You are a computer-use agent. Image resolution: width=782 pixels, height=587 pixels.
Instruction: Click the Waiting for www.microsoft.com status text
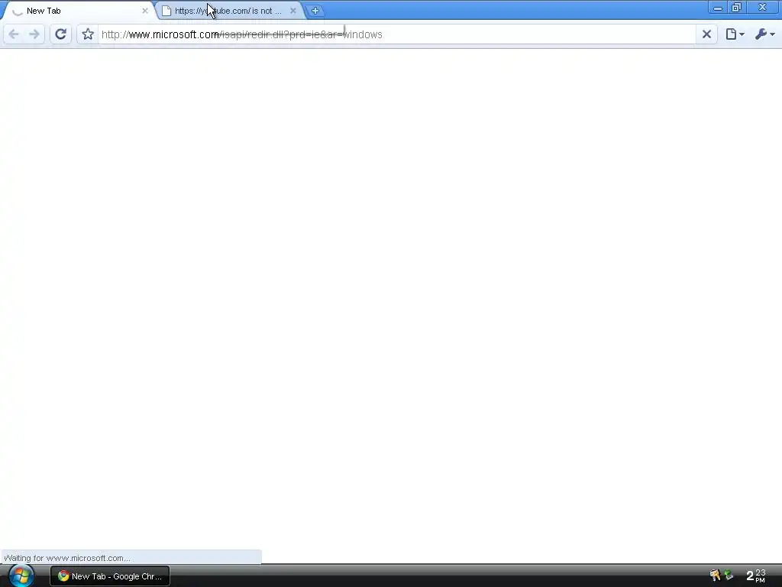(x=67, y=558)
